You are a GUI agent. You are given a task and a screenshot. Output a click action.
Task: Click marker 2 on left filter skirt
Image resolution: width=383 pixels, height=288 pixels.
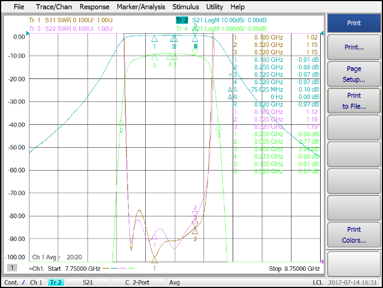point(121,122)
